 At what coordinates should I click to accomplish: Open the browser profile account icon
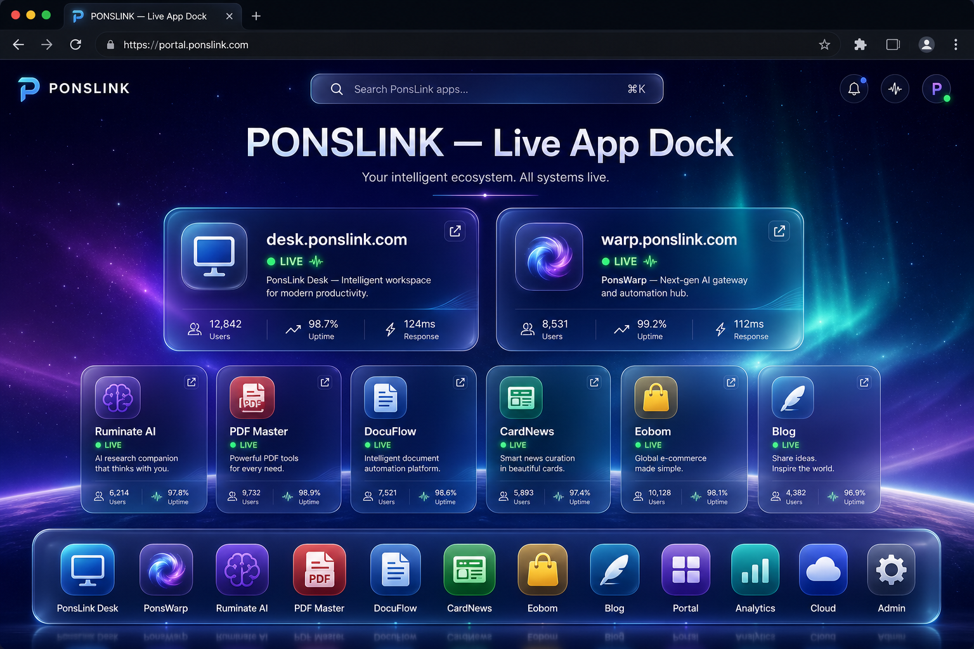tap(926, 44)
